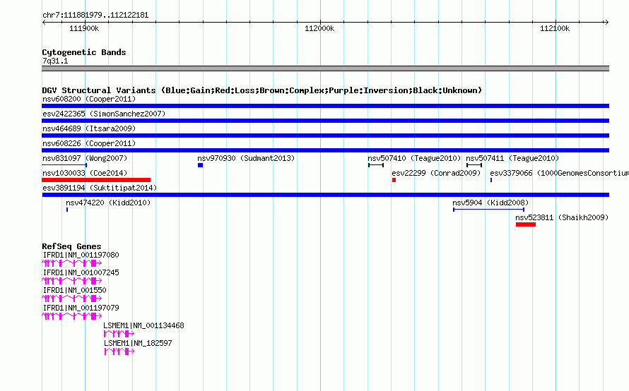Viewport: 629px width, 391px height.
Task: Click the RefSeq Genes track title
Action: click(71, 246)
